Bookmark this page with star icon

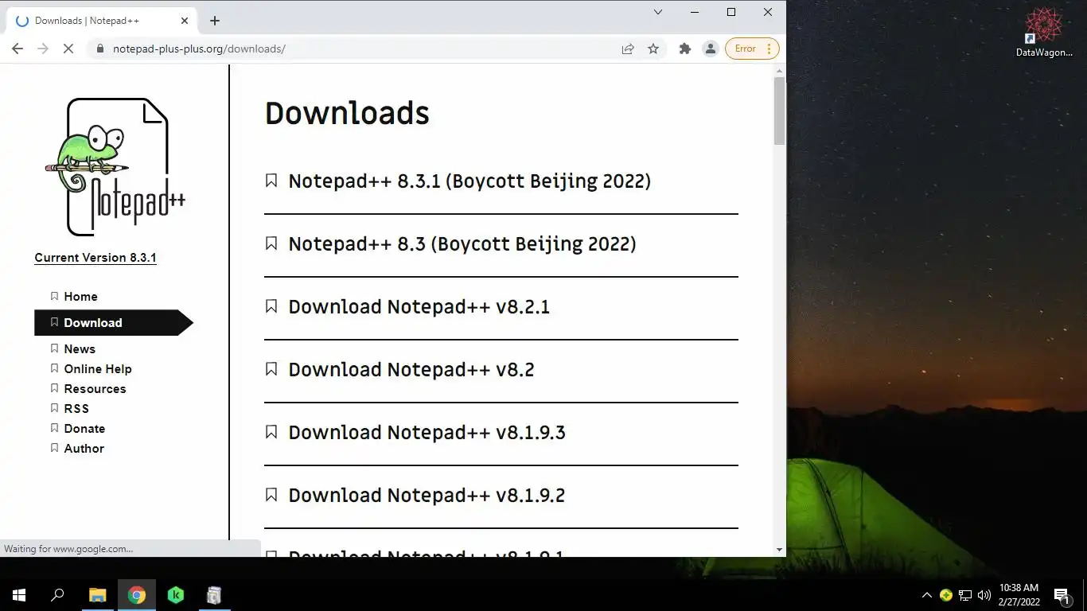click(x=653, y=49)
